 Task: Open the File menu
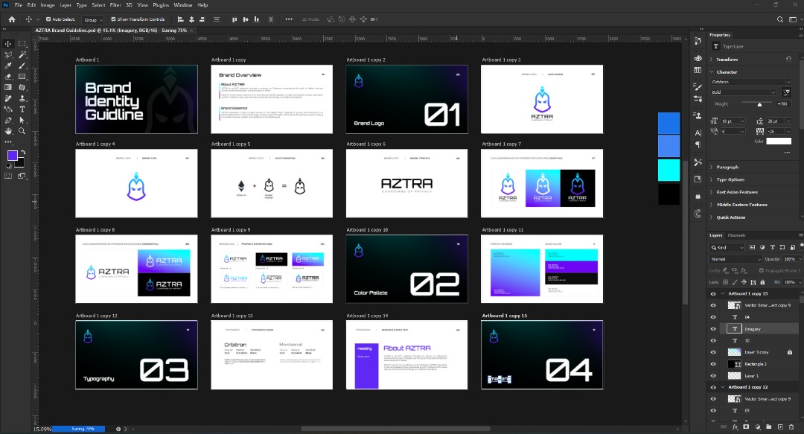point(19,5)
